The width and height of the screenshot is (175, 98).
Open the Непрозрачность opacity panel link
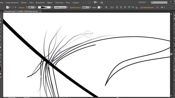tap(75, 8)
